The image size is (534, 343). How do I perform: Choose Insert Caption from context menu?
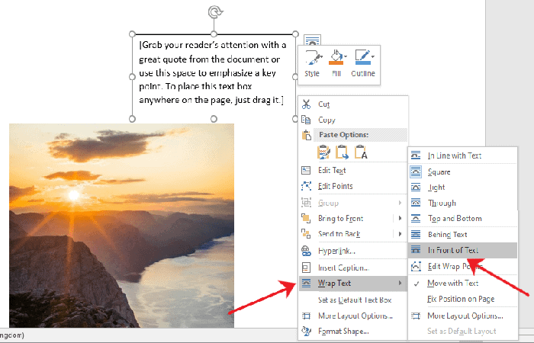(x=343, y=268)
